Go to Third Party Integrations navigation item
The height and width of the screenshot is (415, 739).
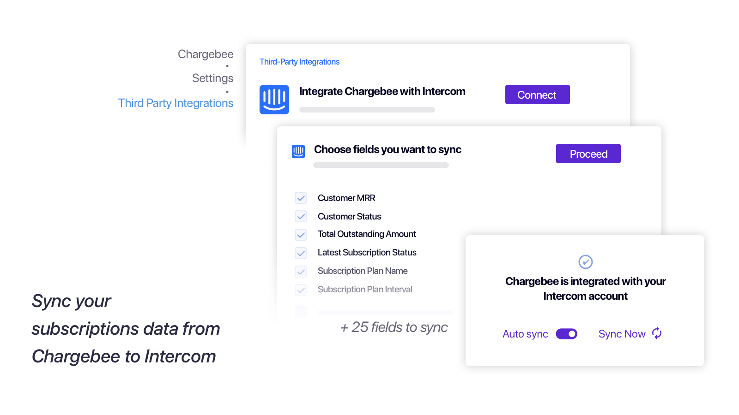click(x=176, y=103)
